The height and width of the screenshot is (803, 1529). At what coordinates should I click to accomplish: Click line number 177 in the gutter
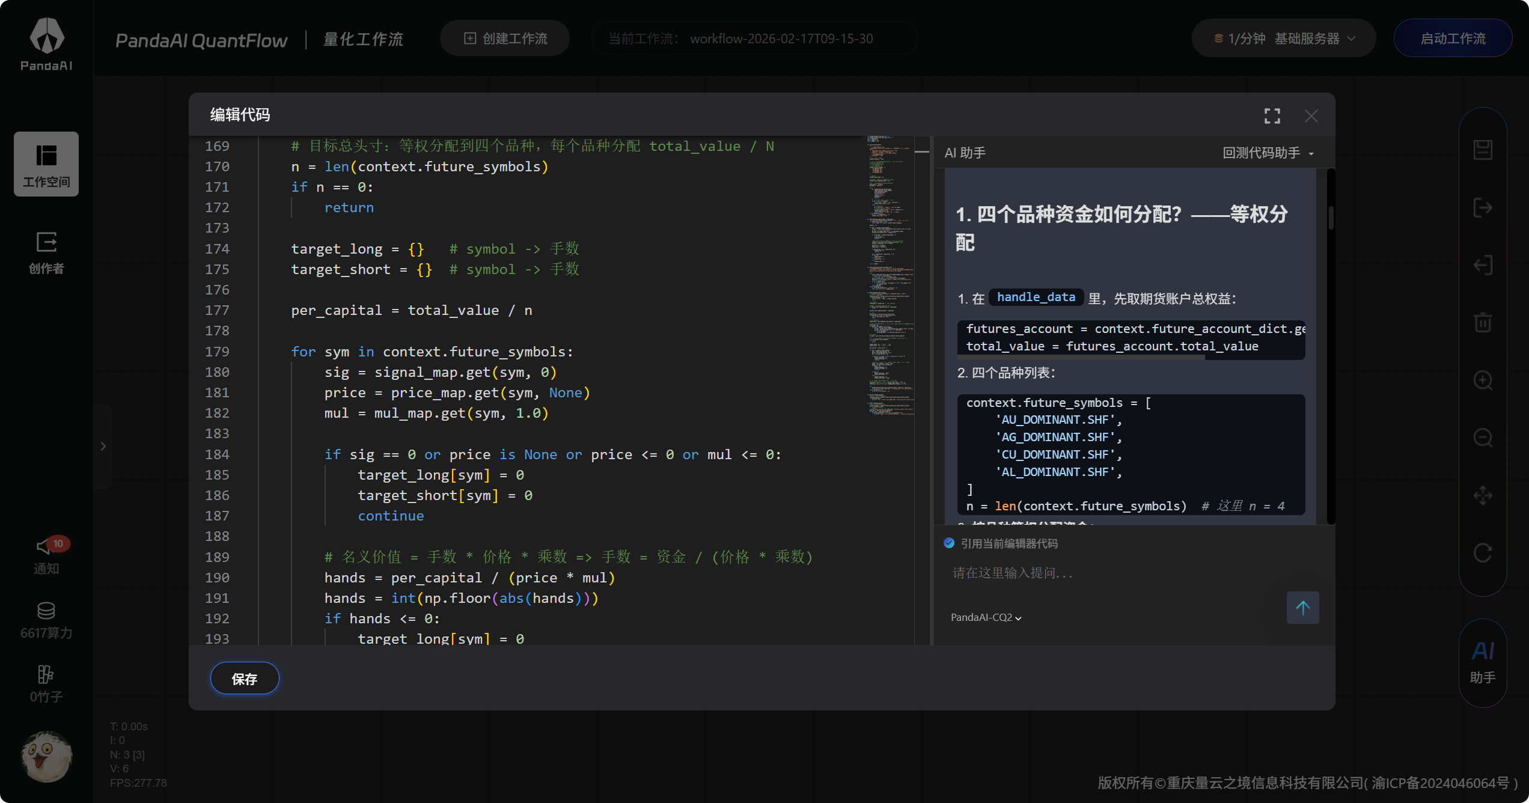(x=217, y=310)
